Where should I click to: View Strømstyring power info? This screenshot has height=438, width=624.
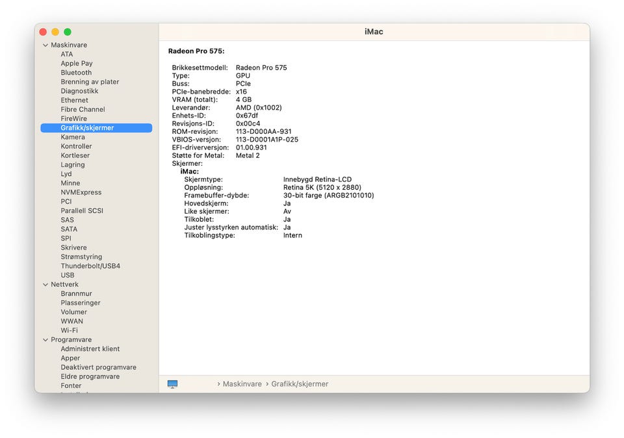81,257
